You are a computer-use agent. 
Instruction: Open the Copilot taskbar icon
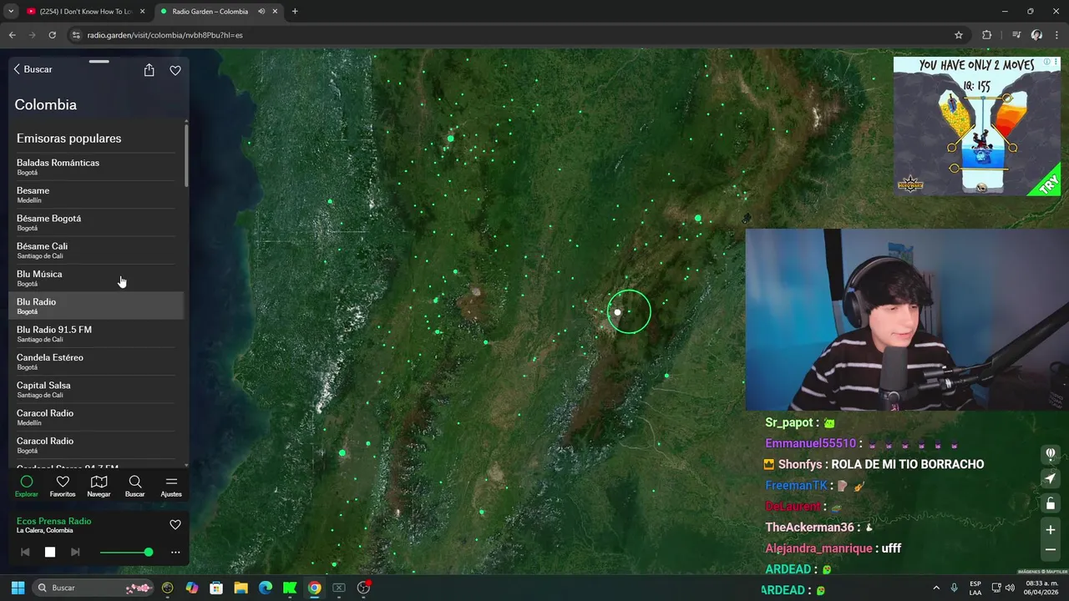click(x=192, y=588)
